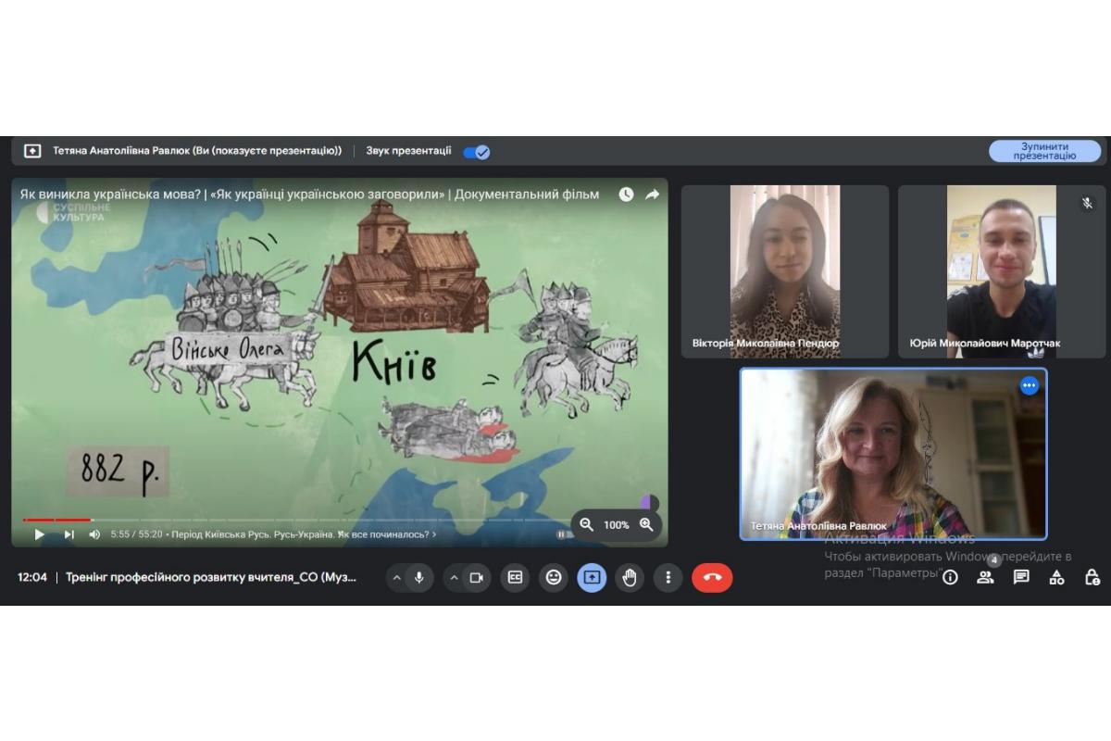The width and height of the screenshot is (1111, 741).
Task: Leave the call with red button
Action: point(712,578)
